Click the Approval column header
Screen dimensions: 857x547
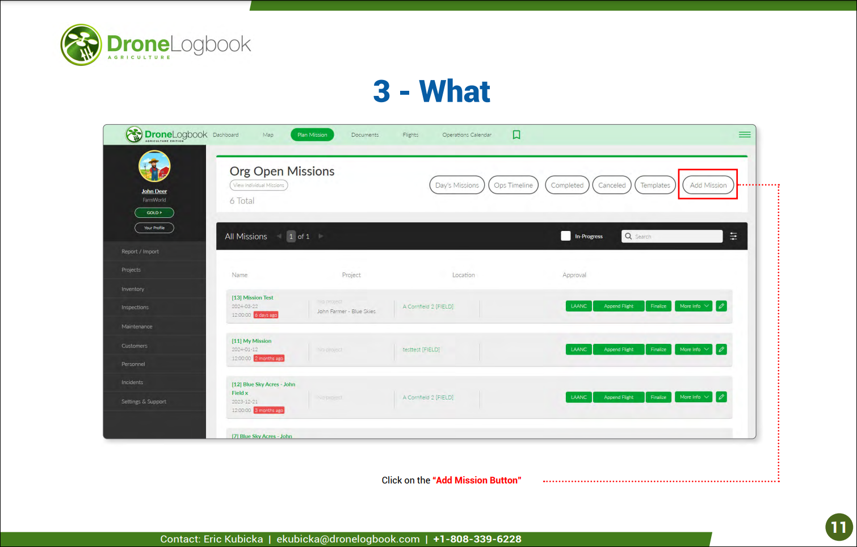(574, 275)
